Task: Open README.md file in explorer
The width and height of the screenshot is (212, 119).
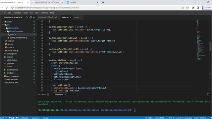Action: (x=12, y=83)
